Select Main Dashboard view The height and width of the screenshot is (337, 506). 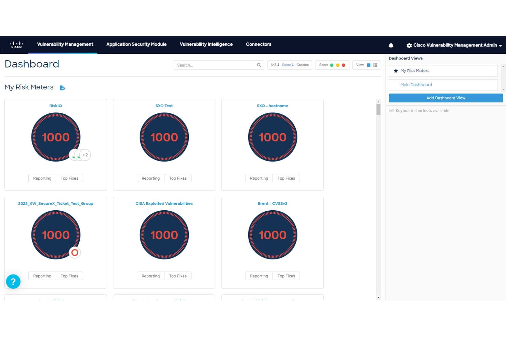(443, 85)
